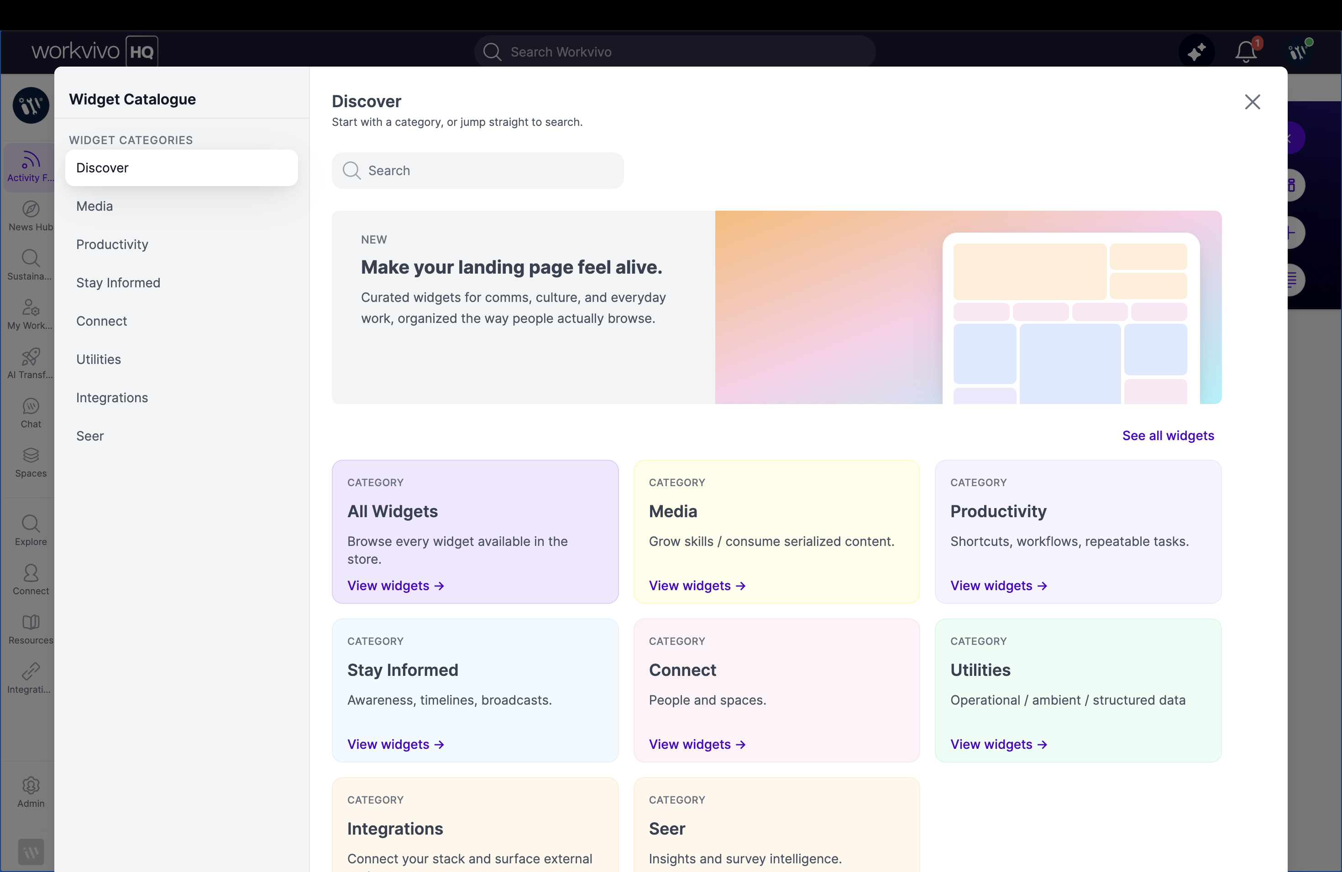
Task: View widgets in the Utilities card
Action: 999,745
